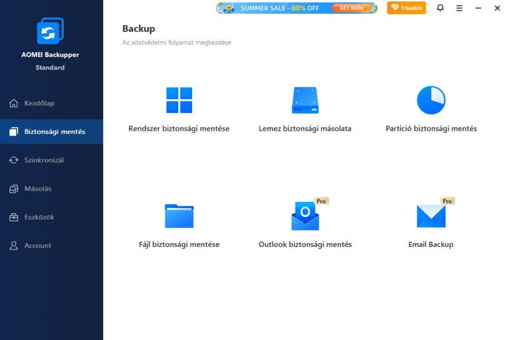
Task: Click the 'Standard' edition text in sidebar
Action: coord(50,68)
